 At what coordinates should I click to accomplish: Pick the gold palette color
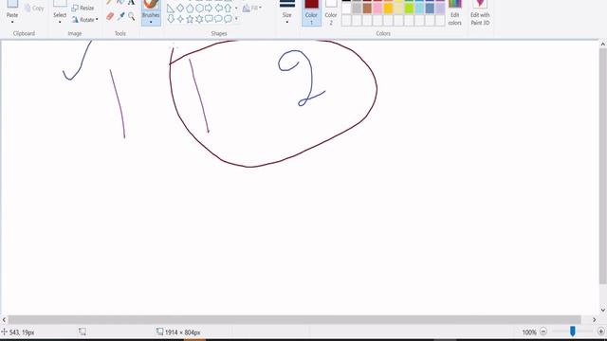[x=388, y=9]
